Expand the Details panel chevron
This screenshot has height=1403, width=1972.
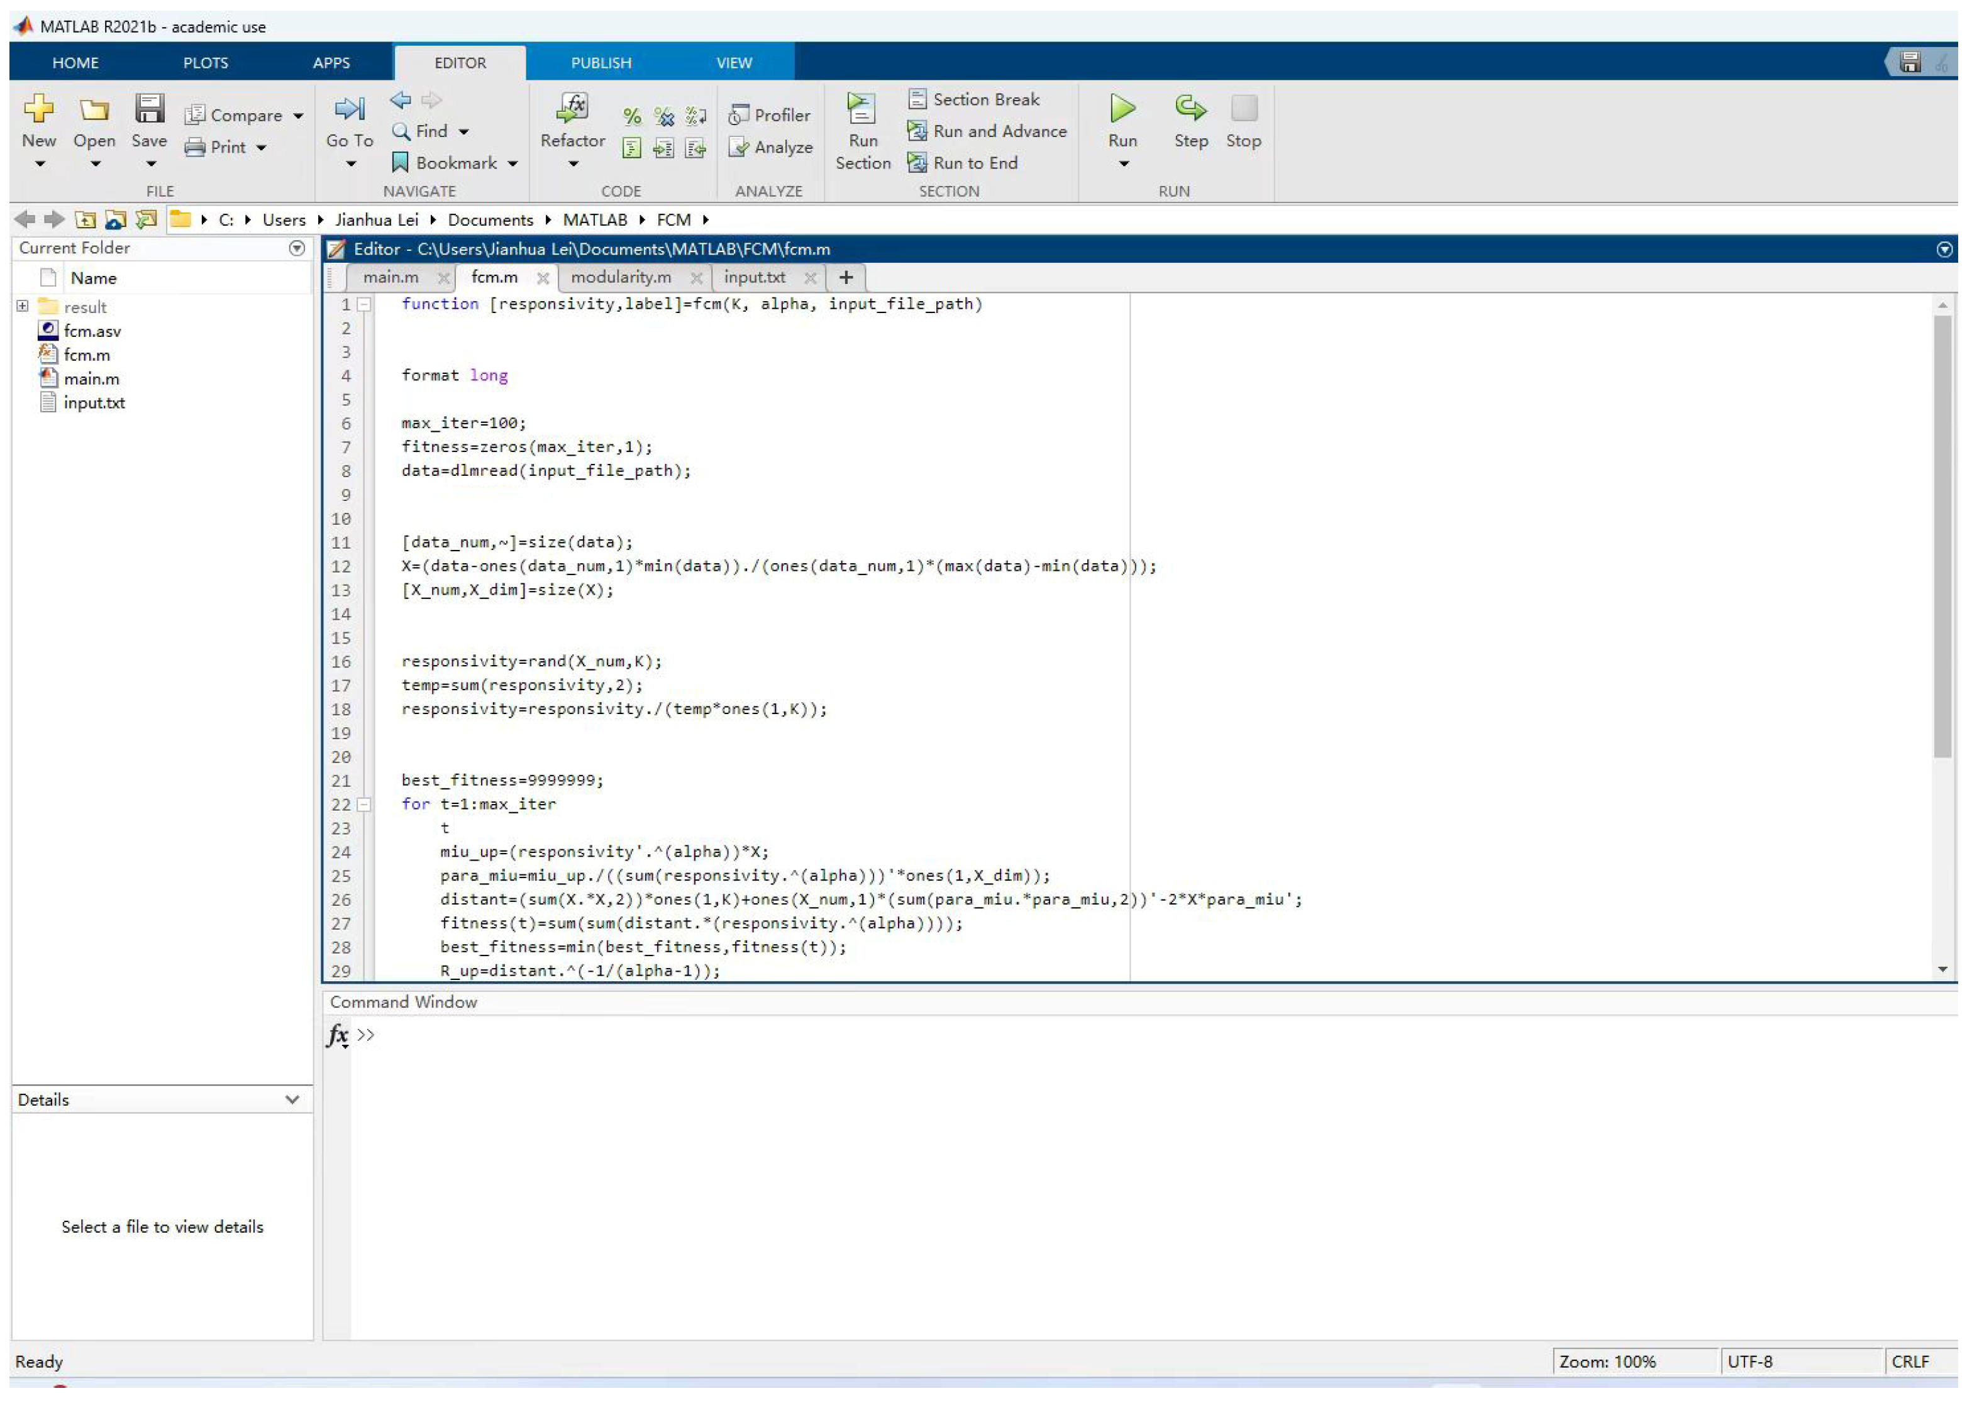click(292, 1100)
